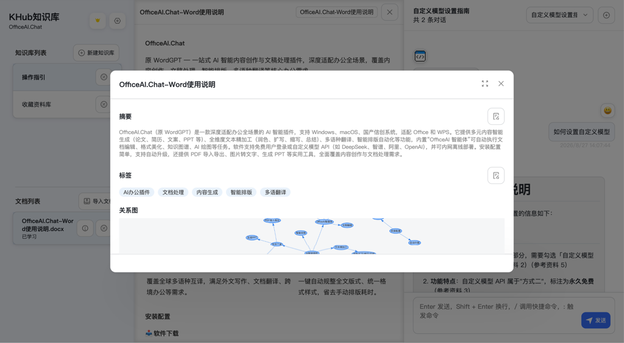Click the 内容生成 tag
This screenshot has height=343, width=624.
pyautogui.click(x=207, y=192)
